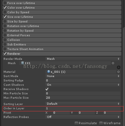125x126 pixels.
Task: Click the Max Particle Size value field
Action: (x=83, y=98)
